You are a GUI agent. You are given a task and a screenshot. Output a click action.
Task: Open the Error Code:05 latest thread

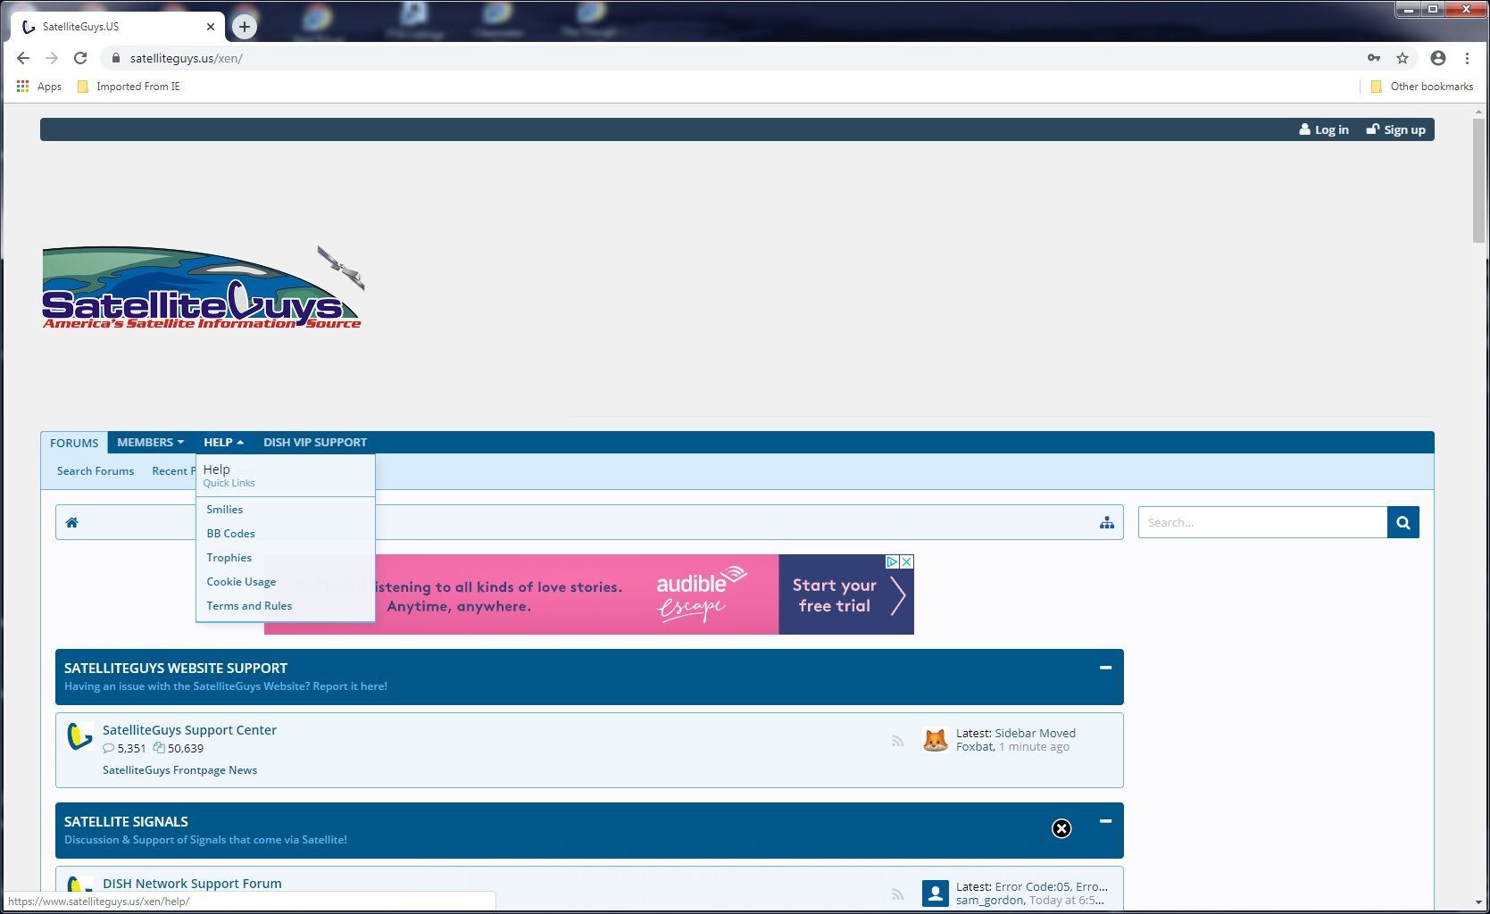1051,887
